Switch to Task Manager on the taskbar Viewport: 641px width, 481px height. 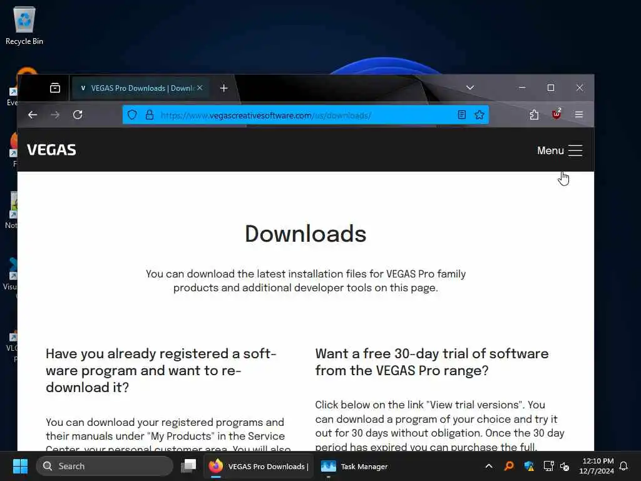pos(354,466)
